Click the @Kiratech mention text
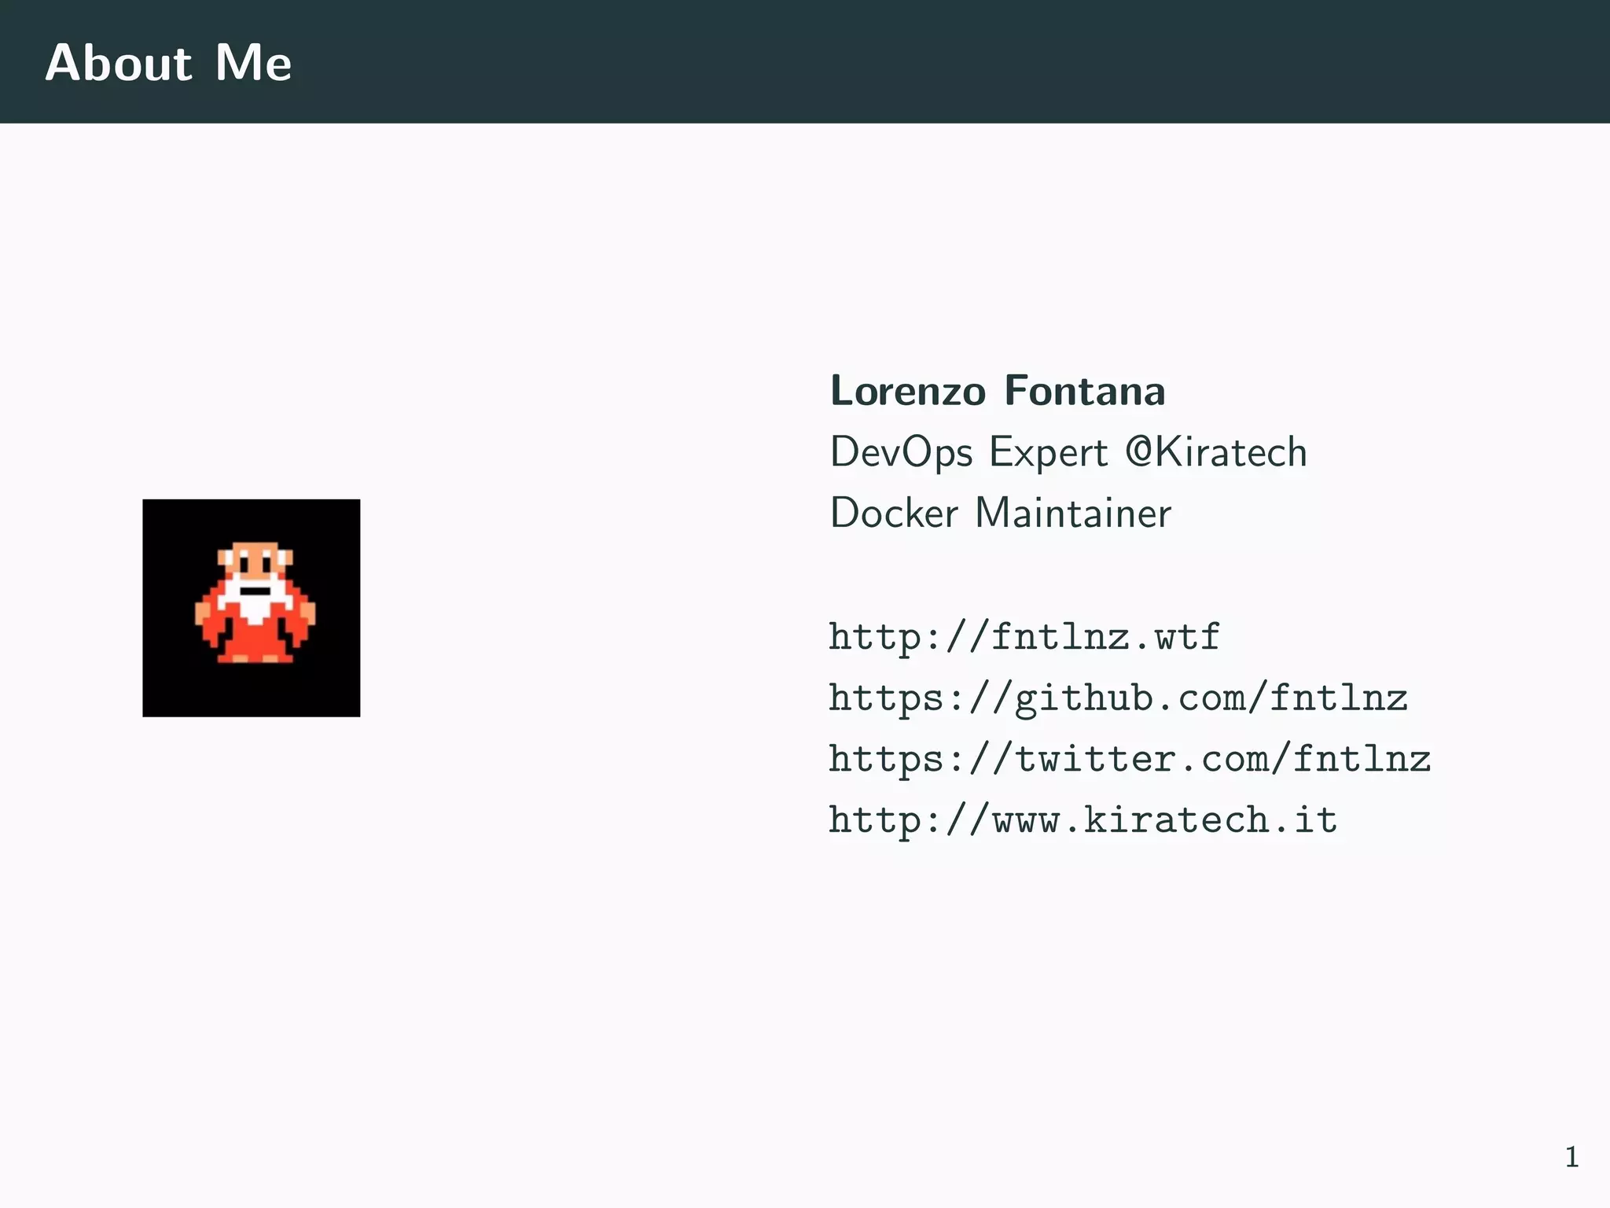Viewport: 1610px width, 1208px height. (1216, 452)
